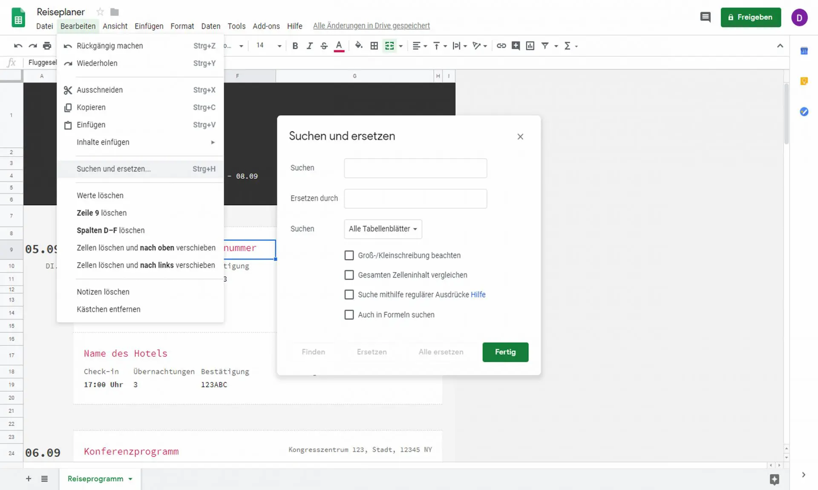Open the move-to-folder icon next to the title
This screenshot has width=818, height=490.
pos(115,12)
